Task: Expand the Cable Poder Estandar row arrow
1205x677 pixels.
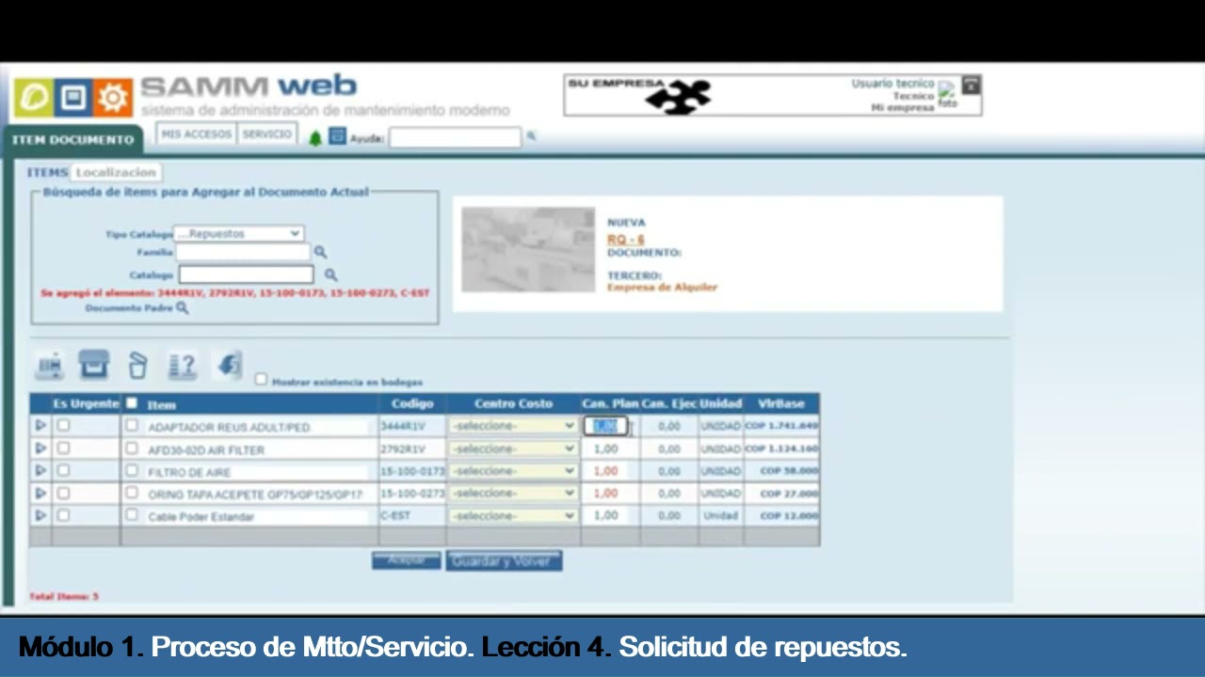Action: point(40,515)
